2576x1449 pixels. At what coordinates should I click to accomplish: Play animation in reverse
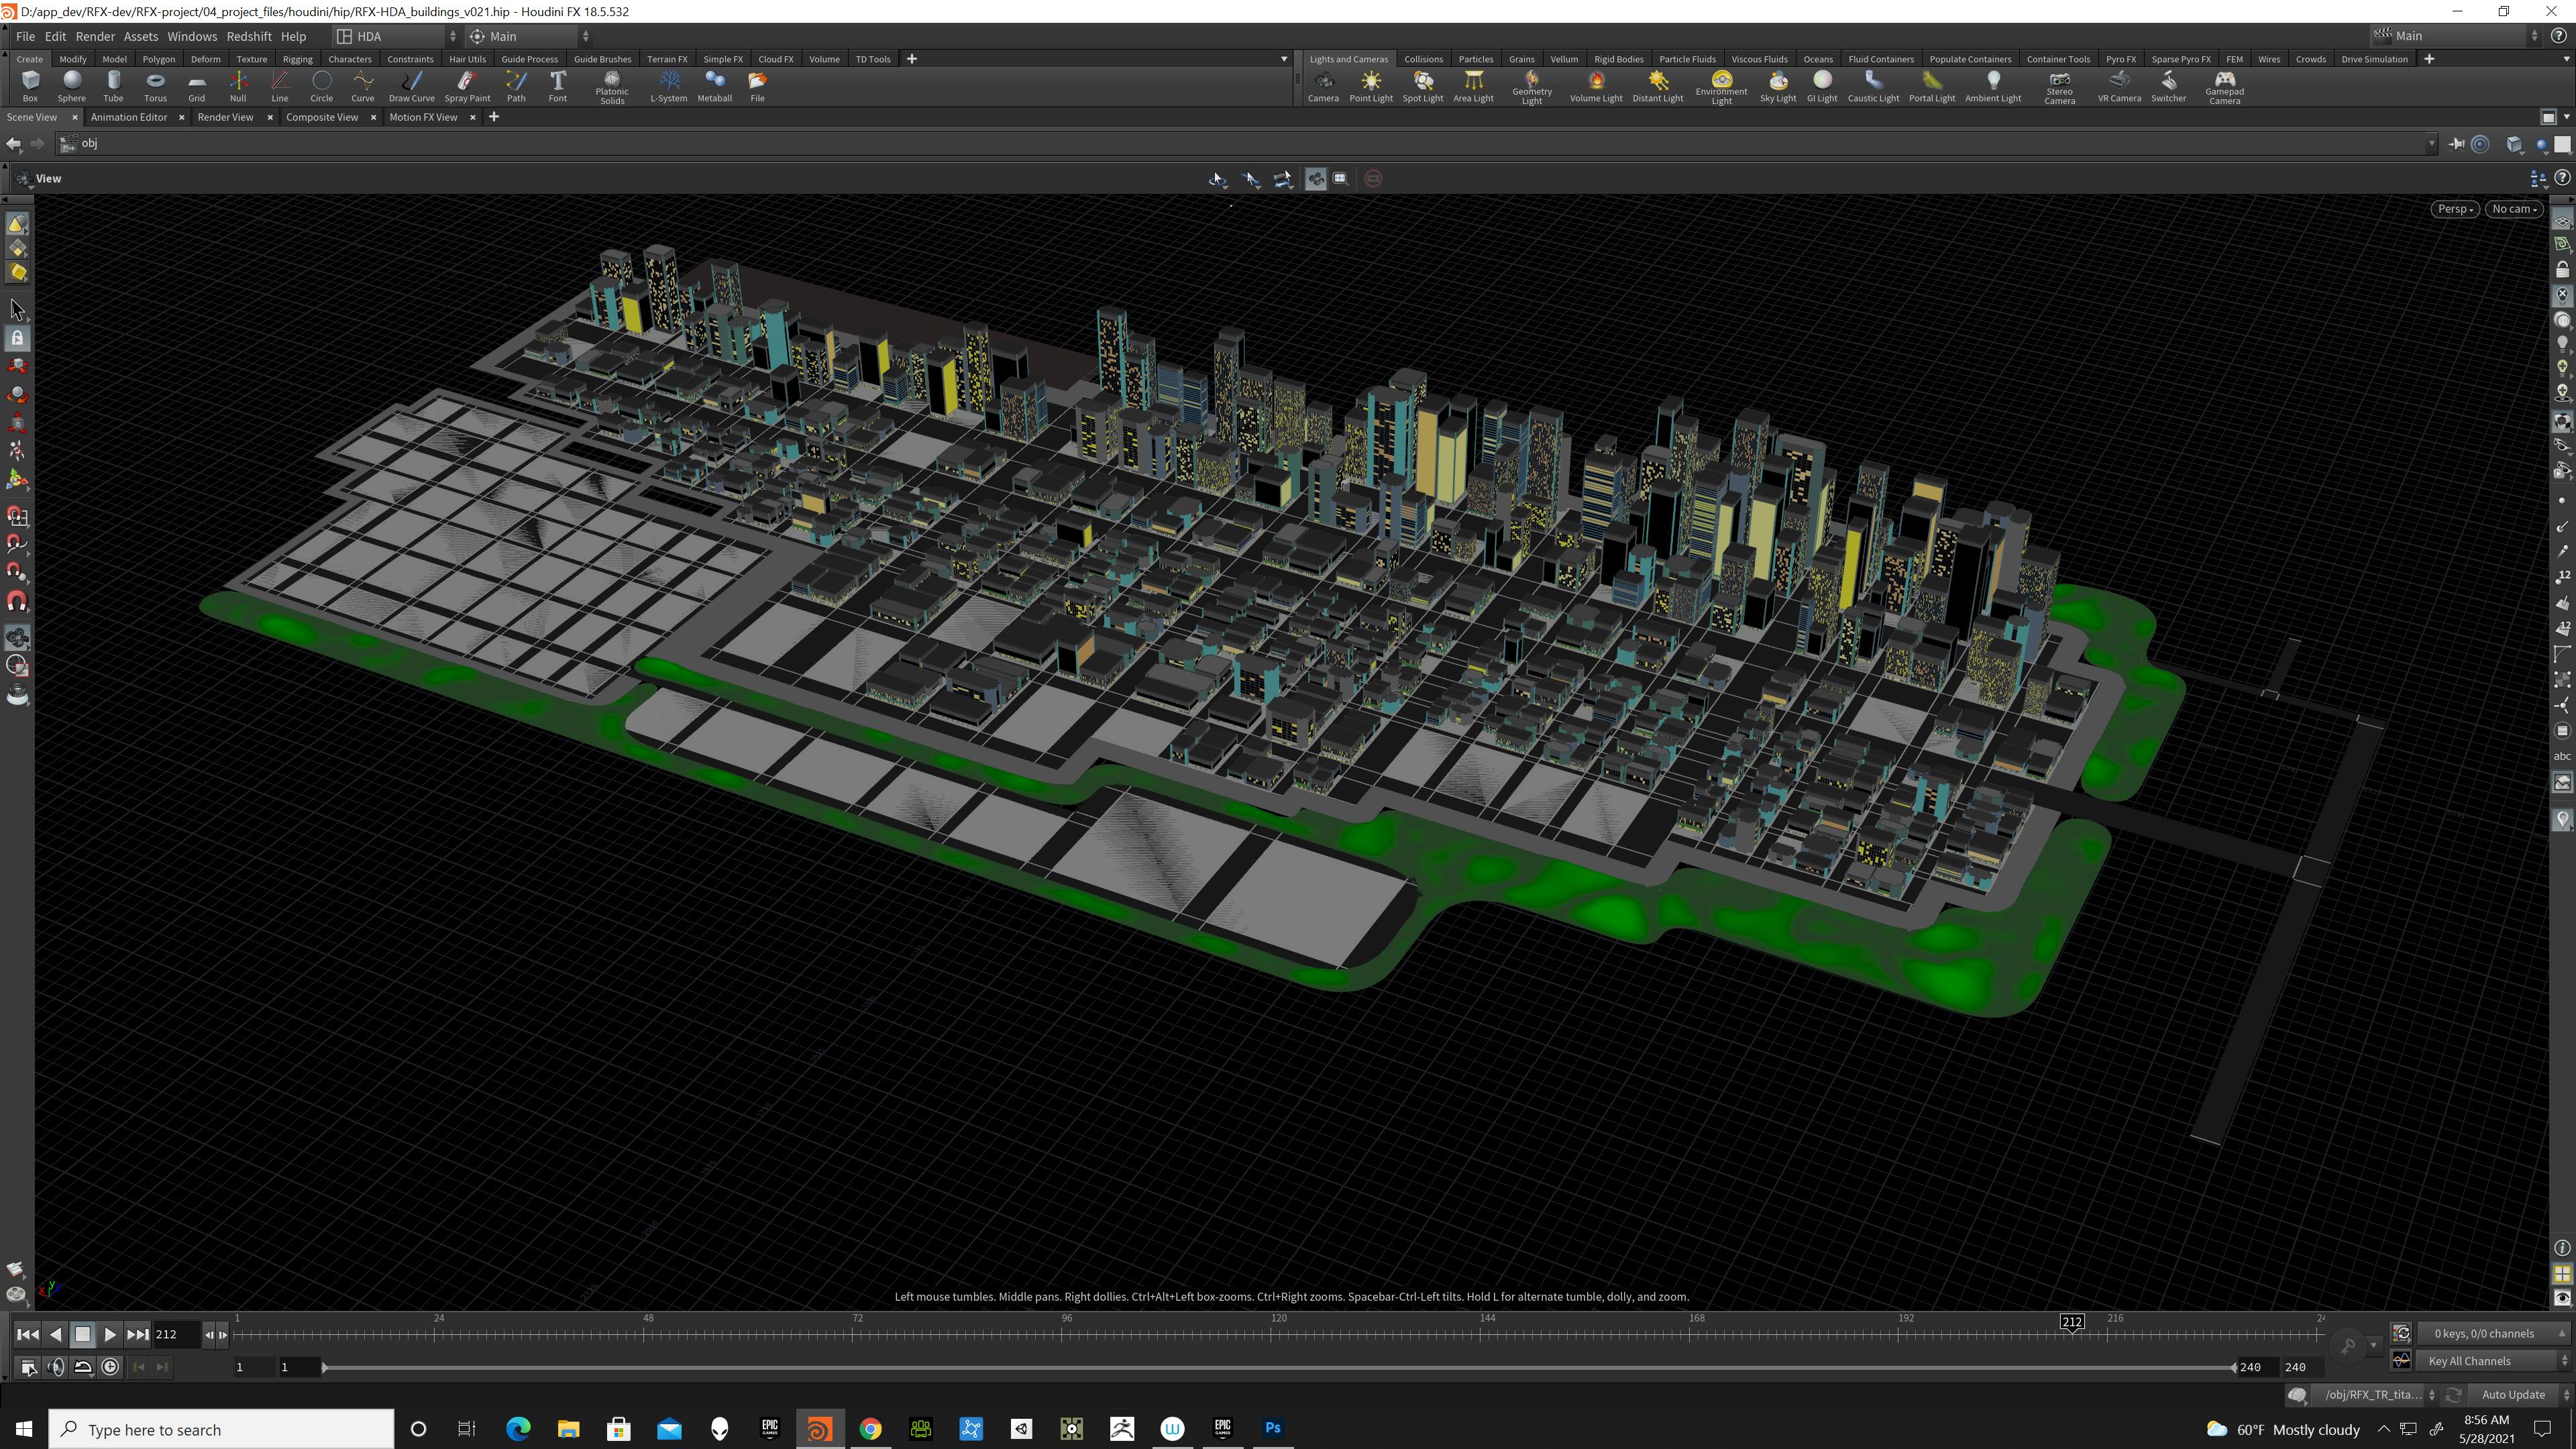coord(56,1334)
